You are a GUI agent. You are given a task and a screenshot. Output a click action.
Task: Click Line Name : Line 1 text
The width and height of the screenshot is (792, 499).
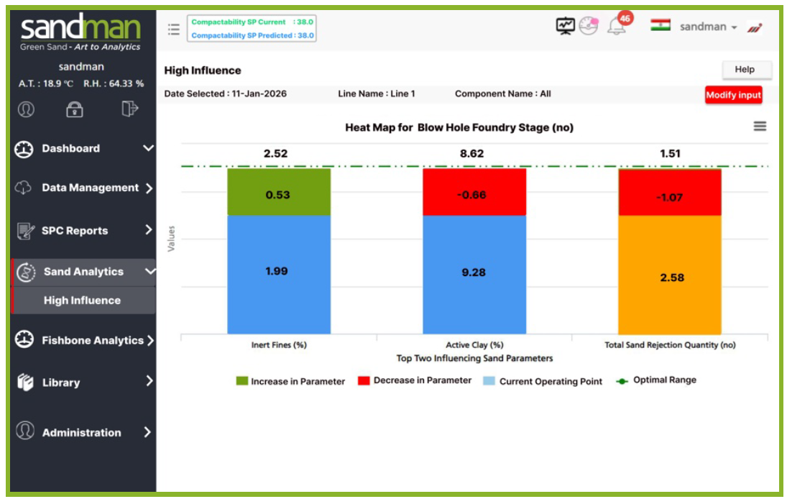click(377, 93)
